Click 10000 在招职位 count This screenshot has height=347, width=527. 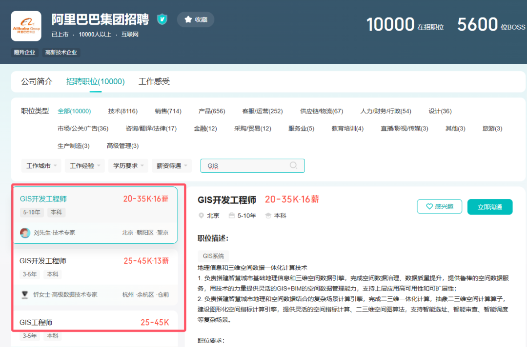click(405, 25)
